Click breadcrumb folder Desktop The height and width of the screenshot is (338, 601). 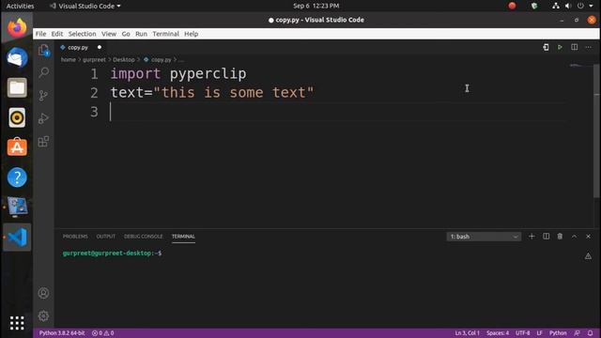(x=123, y=60)
